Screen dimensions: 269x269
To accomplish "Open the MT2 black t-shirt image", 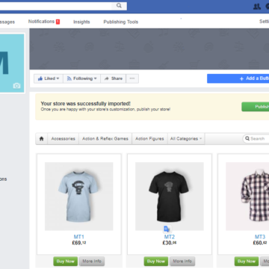I will pos(170,197).
